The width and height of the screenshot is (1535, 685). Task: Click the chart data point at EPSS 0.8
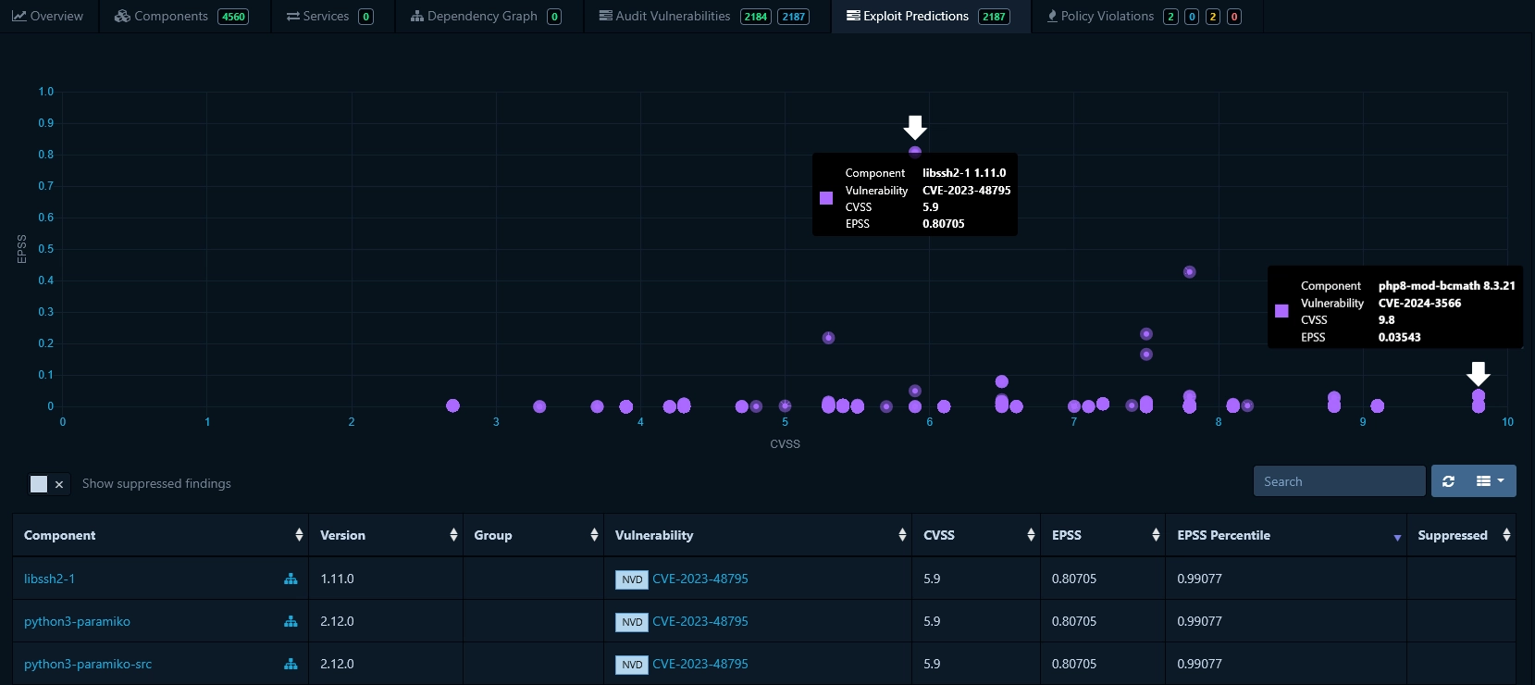point(915,152)
